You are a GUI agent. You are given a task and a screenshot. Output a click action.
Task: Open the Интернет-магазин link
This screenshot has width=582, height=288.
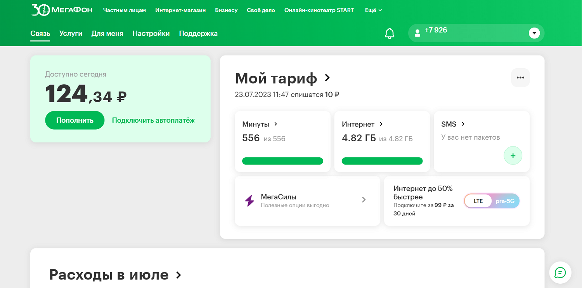(x=180, y=10)
